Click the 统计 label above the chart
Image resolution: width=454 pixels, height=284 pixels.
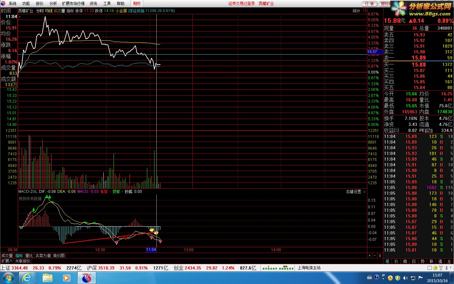(356, 11)
